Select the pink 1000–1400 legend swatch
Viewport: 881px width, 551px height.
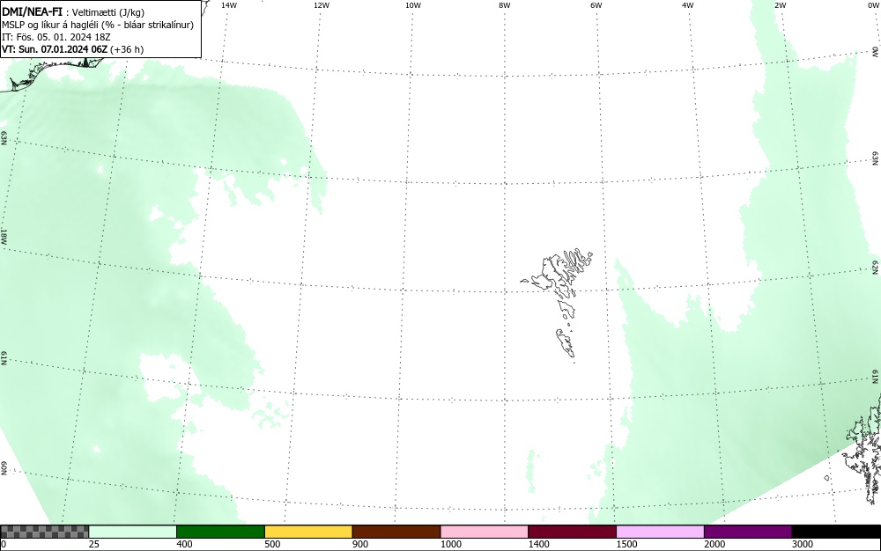tap(485, 532)
